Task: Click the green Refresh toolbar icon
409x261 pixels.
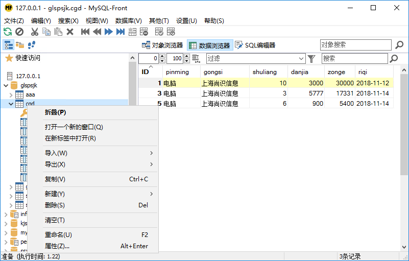Action: click(x=8, y=32)
